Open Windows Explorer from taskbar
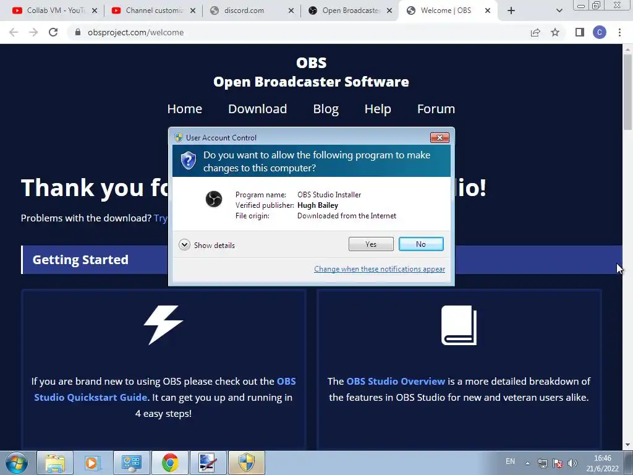Image resolution: width=633 pixels, height=475 pixels. click(x=55, y=463)
